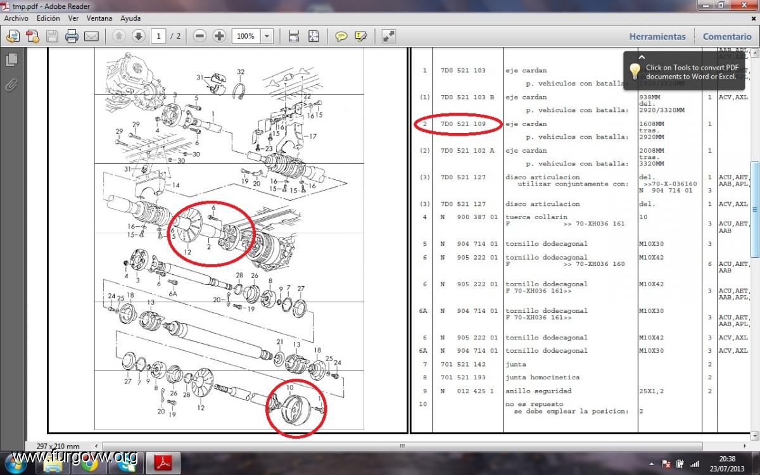This screenshot has width=760, height=475.
Task: Toggle read mode expand icon
Action: click(388, 36)
